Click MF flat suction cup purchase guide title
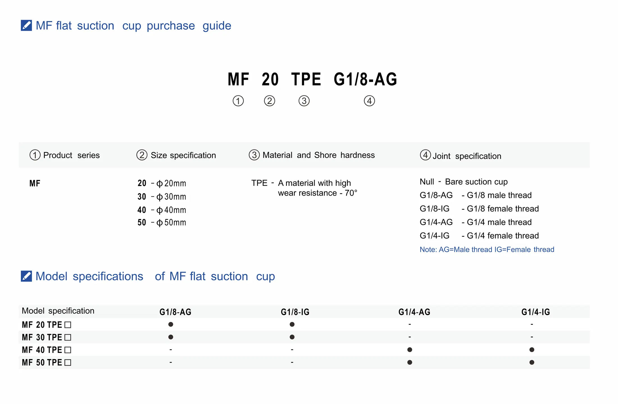Screen dimensions: 618x404 [133, 26]
